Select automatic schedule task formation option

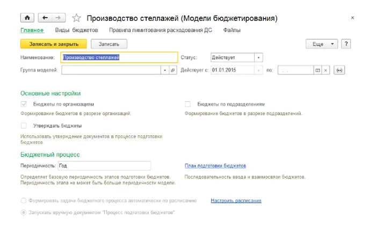(24, 201)
